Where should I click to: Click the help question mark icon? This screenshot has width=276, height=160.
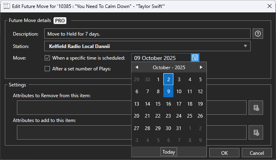click(258, 34)
